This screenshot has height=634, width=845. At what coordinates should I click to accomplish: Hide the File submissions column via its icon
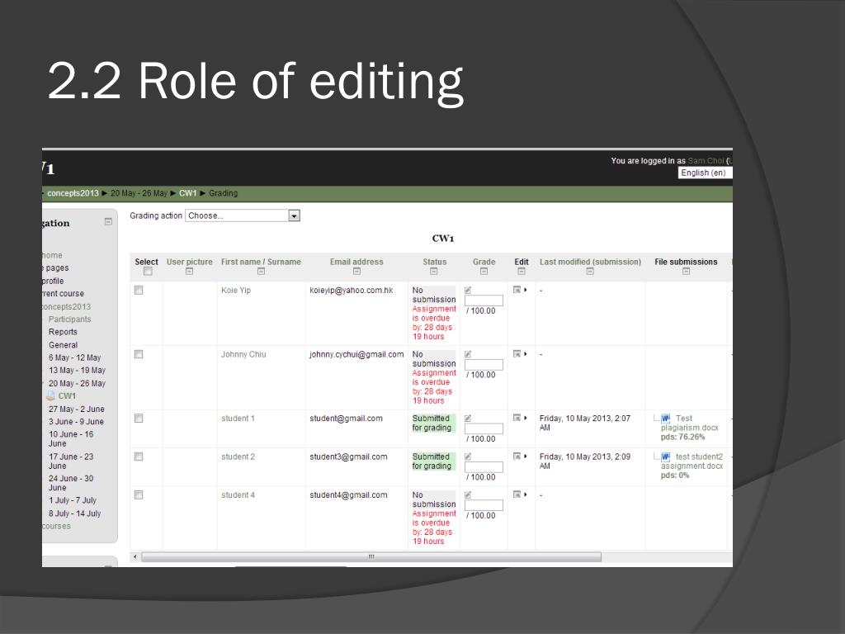(686, 272)
